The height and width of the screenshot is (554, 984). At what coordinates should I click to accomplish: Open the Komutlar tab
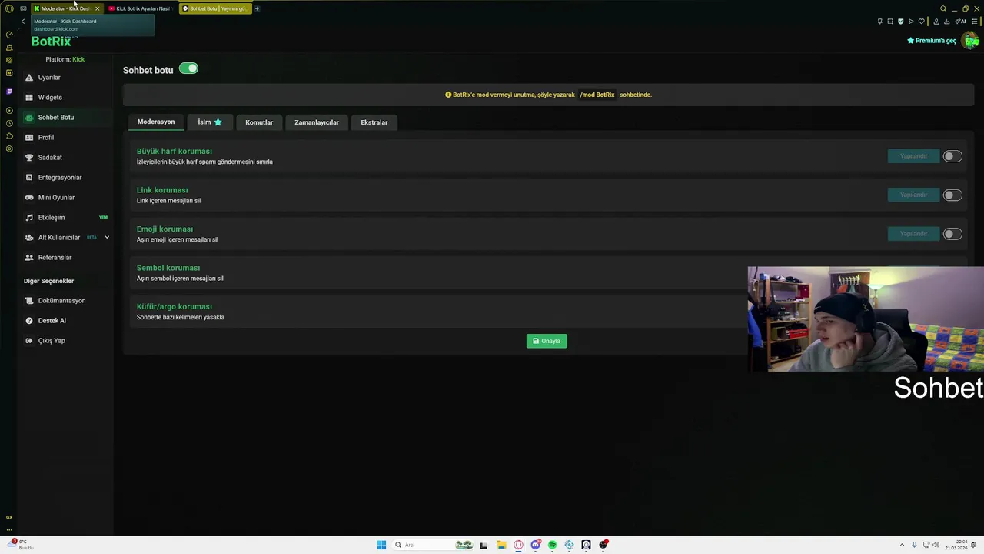(259, 122)
